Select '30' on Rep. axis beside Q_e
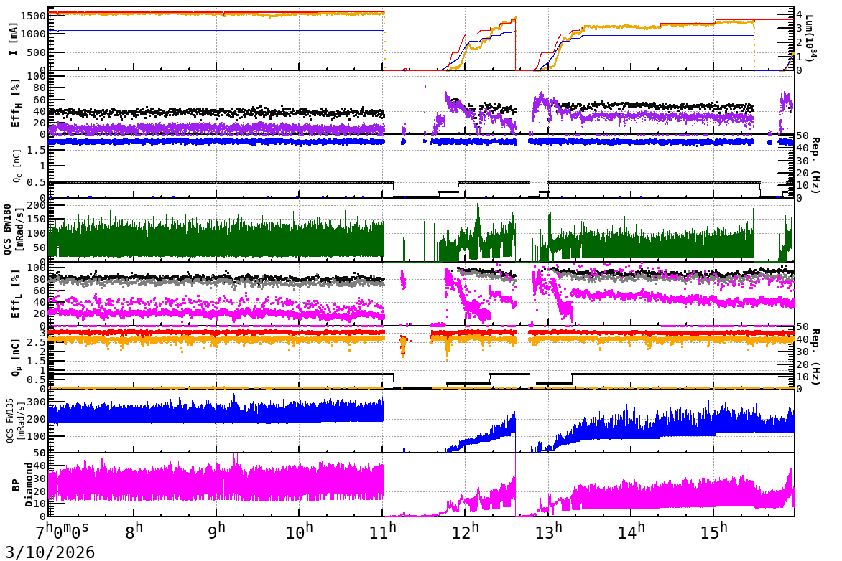 coord(802,161)
